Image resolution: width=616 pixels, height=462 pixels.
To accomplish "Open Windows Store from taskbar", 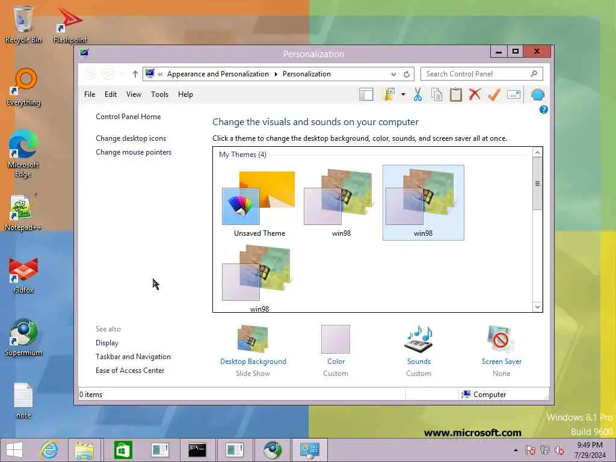I will [123, 450].
